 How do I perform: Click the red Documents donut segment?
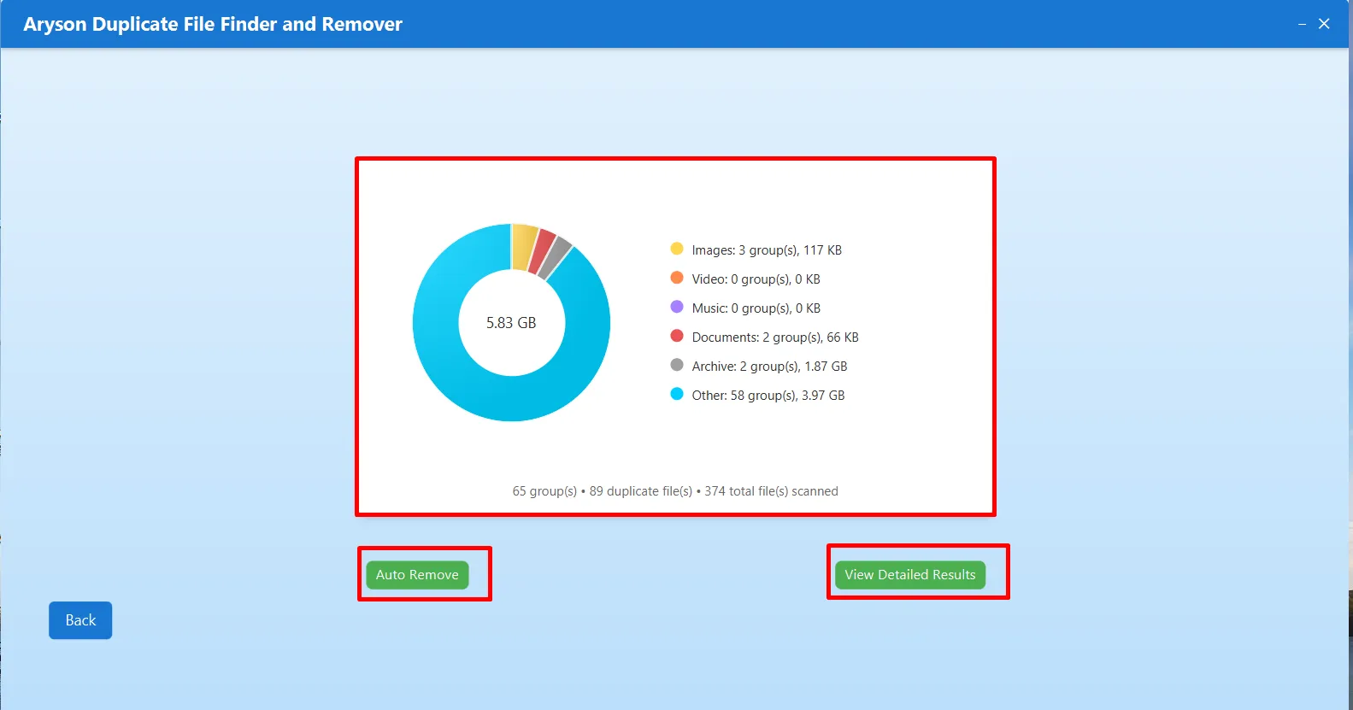542,253
